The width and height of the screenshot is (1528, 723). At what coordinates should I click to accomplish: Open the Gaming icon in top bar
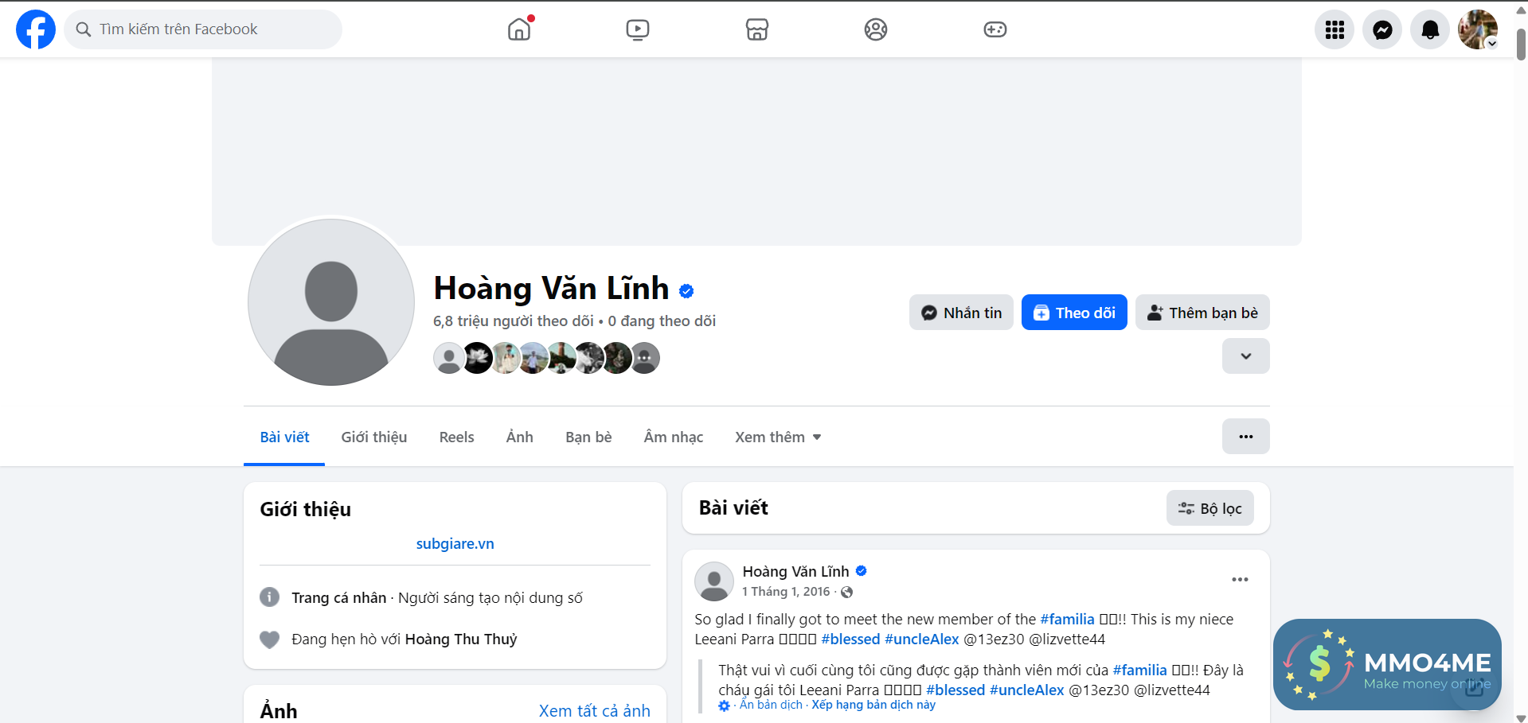(995, 29)
